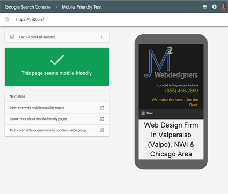This screenshot has width=228, height=194.
Task: Learn more about mobile-friendly pages
Action: click(38, 119)
